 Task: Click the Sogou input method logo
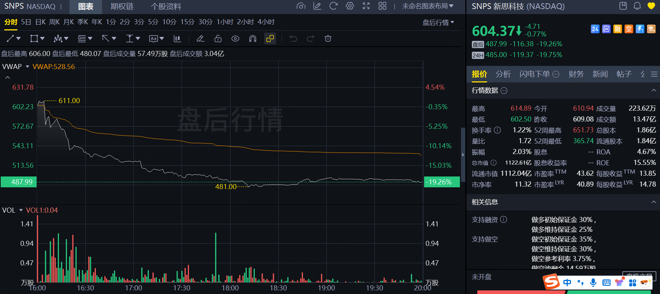click(552, 282)
